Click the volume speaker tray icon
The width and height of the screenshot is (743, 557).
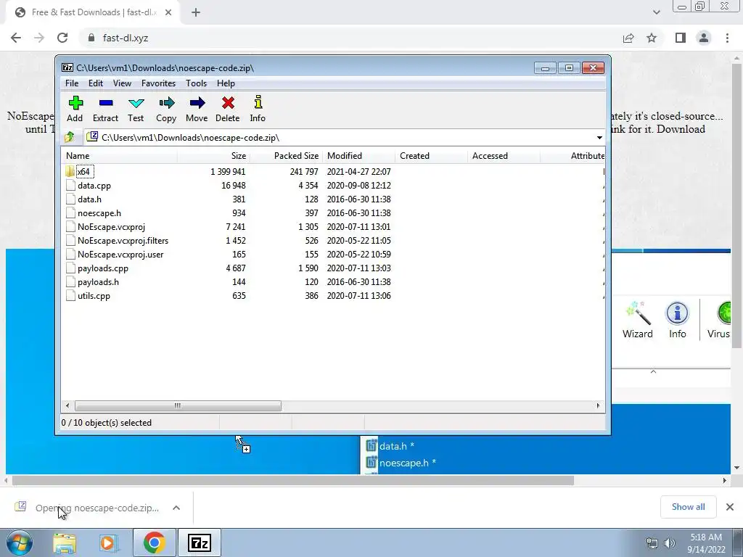click(x=669, y=543)
